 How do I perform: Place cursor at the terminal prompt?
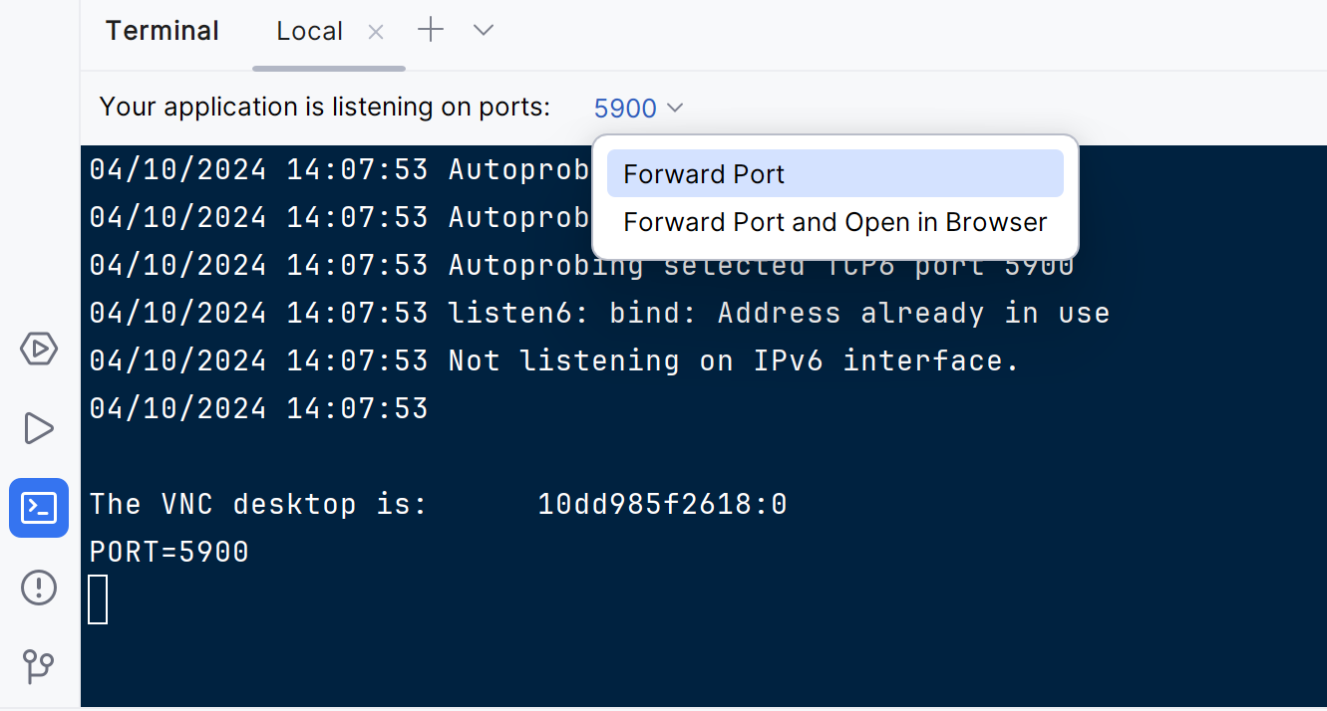(97, 598)
